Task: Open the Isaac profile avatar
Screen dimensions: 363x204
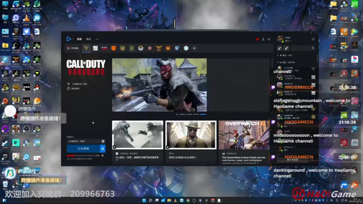Action: tap(280, 39)
